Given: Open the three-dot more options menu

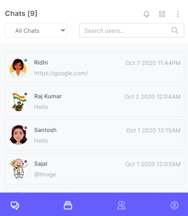Looking at the screenshot, I should (x=178, y=14).
